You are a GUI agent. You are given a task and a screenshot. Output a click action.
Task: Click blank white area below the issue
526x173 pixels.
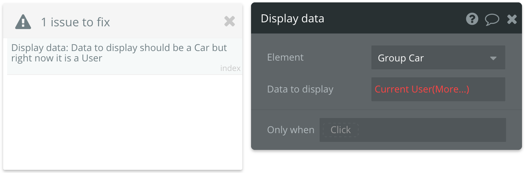pyautogui.click(x=124, y=122)
